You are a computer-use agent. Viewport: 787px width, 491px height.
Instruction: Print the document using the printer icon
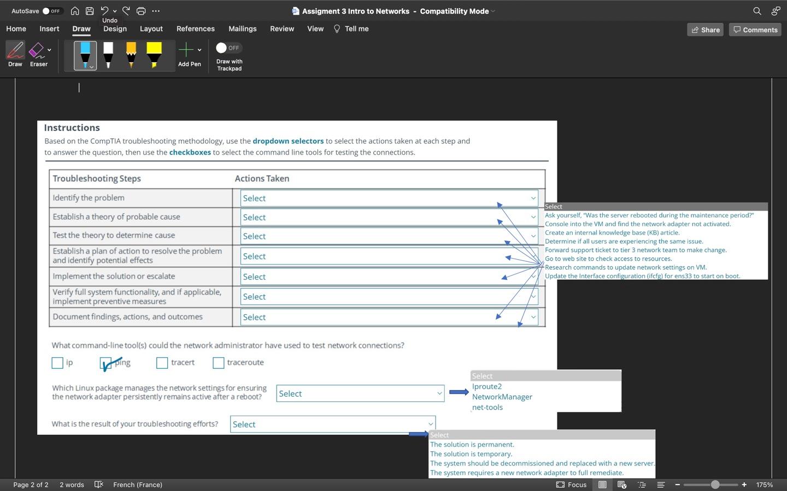[x=141, y=11]
